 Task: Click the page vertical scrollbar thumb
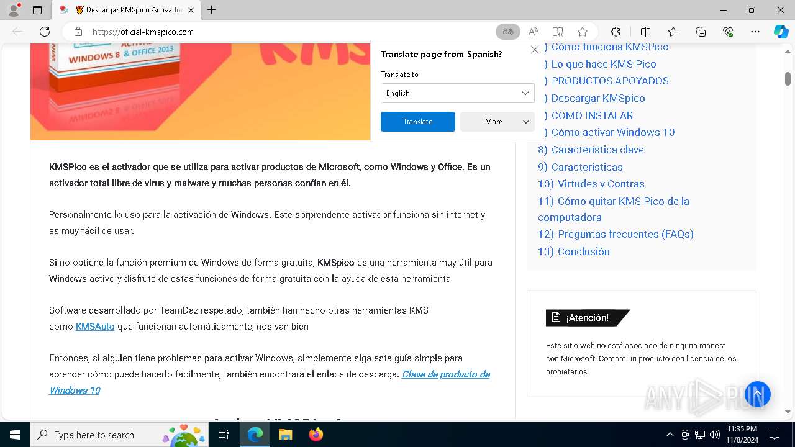(x=788, y=79)
